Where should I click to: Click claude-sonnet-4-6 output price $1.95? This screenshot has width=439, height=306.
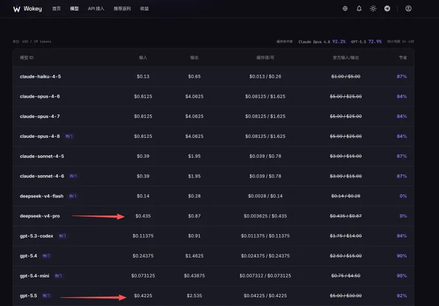(194, 176)
